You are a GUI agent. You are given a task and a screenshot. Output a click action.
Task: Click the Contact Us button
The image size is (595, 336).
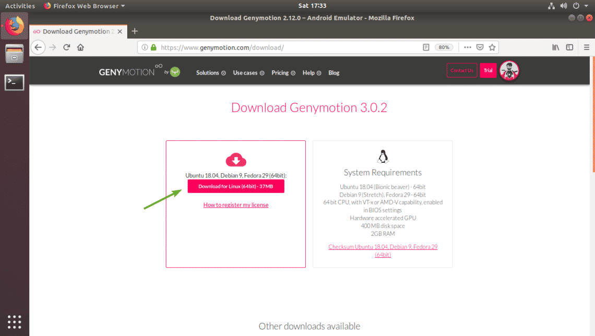tap(461, 70)
